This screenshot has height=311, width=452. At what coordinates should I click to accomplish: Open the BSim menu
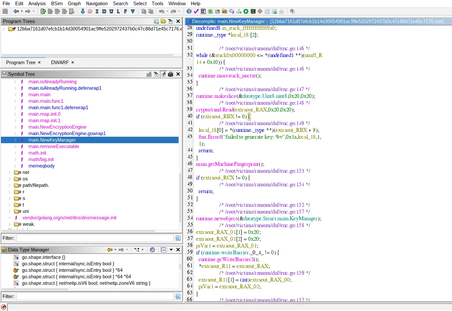pos(57,4)
